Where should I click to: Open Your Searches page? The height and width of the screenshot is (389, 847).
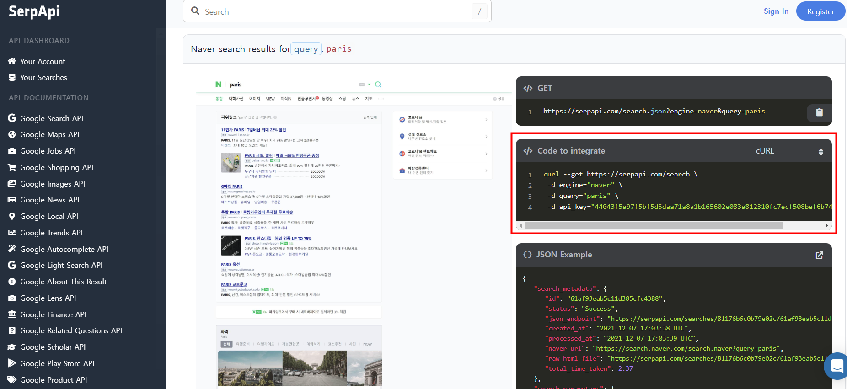[x=43, y=77]
